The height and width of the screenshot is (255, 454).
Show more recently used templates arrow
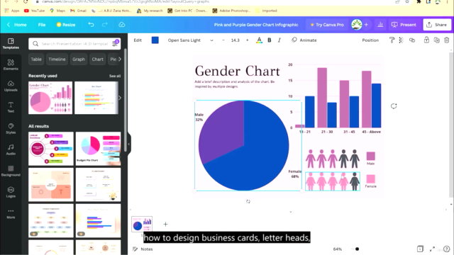point(120,98)
